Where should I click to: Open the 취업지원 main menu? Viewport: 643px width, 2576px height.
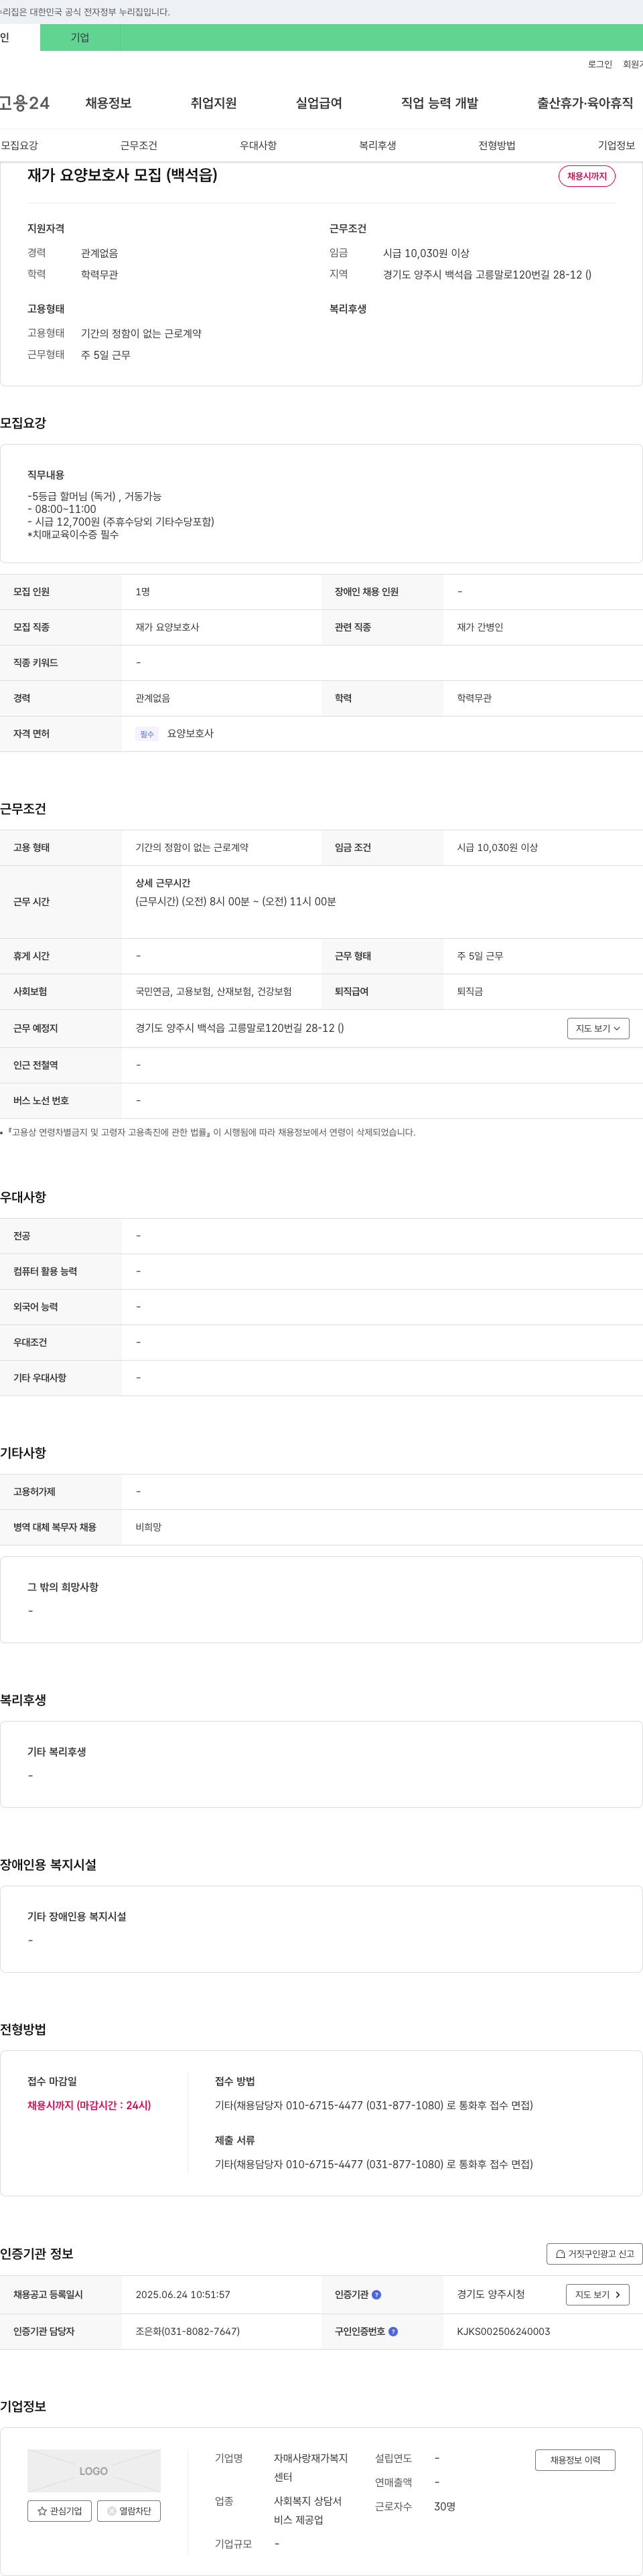(x=214, y=103)
